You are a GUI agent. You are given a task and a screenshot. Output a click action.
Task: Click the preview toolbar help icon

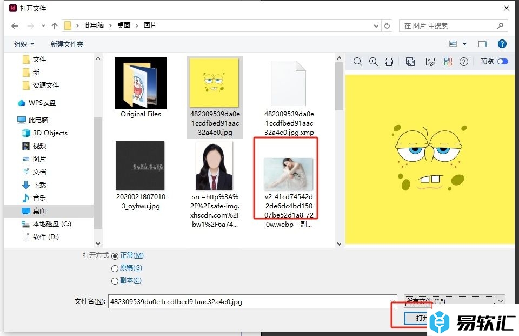[x=464, y=62]
